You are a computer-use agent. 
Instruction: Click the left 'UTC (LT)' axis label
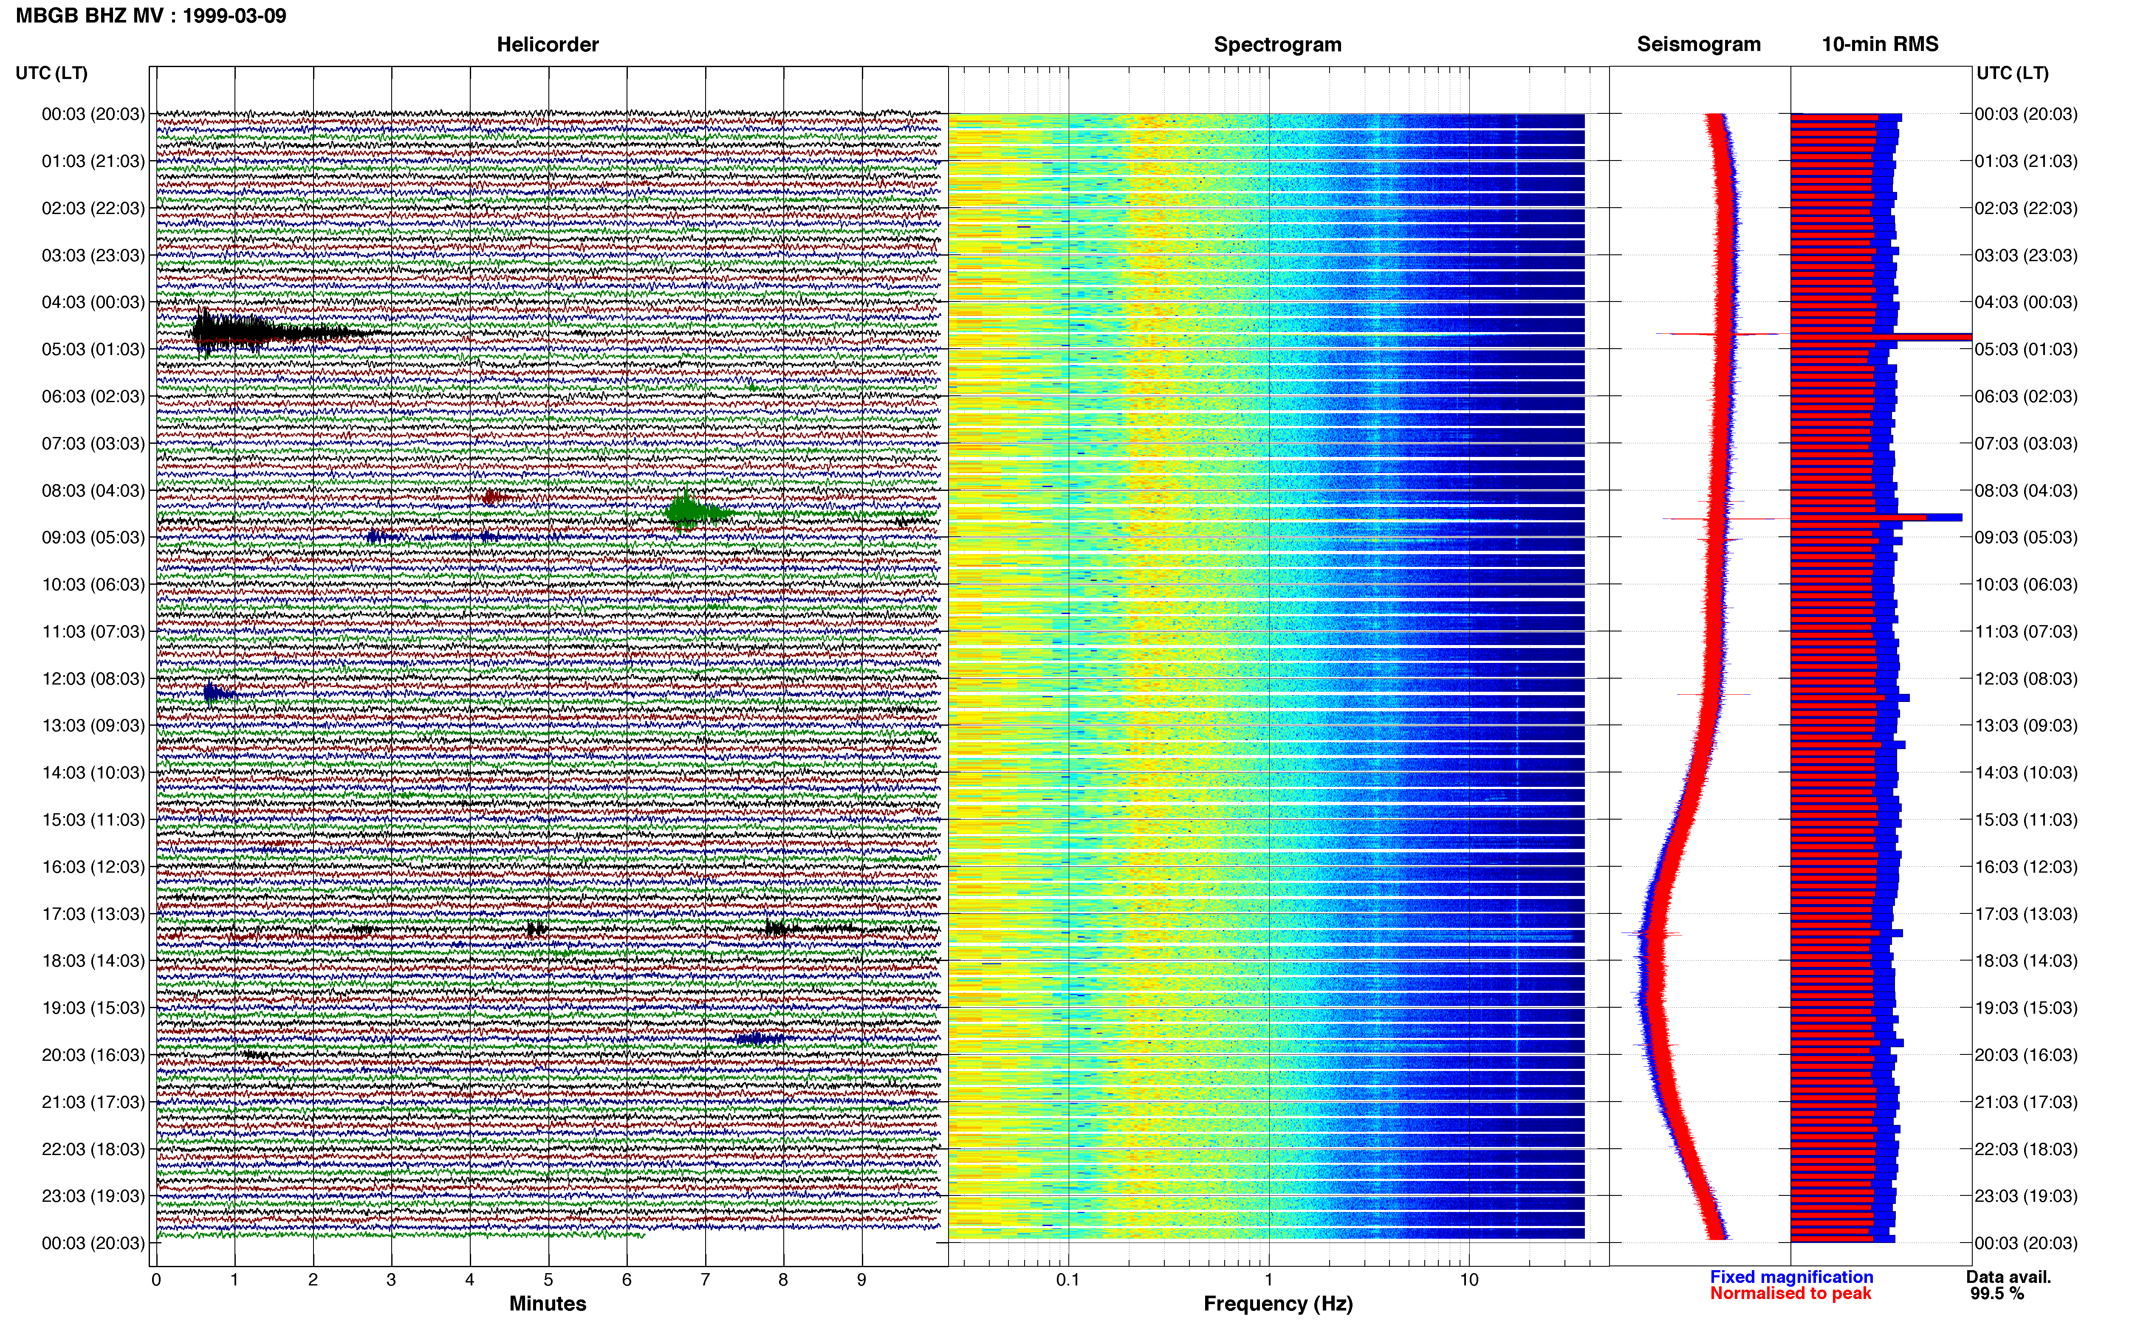(51, 73)
